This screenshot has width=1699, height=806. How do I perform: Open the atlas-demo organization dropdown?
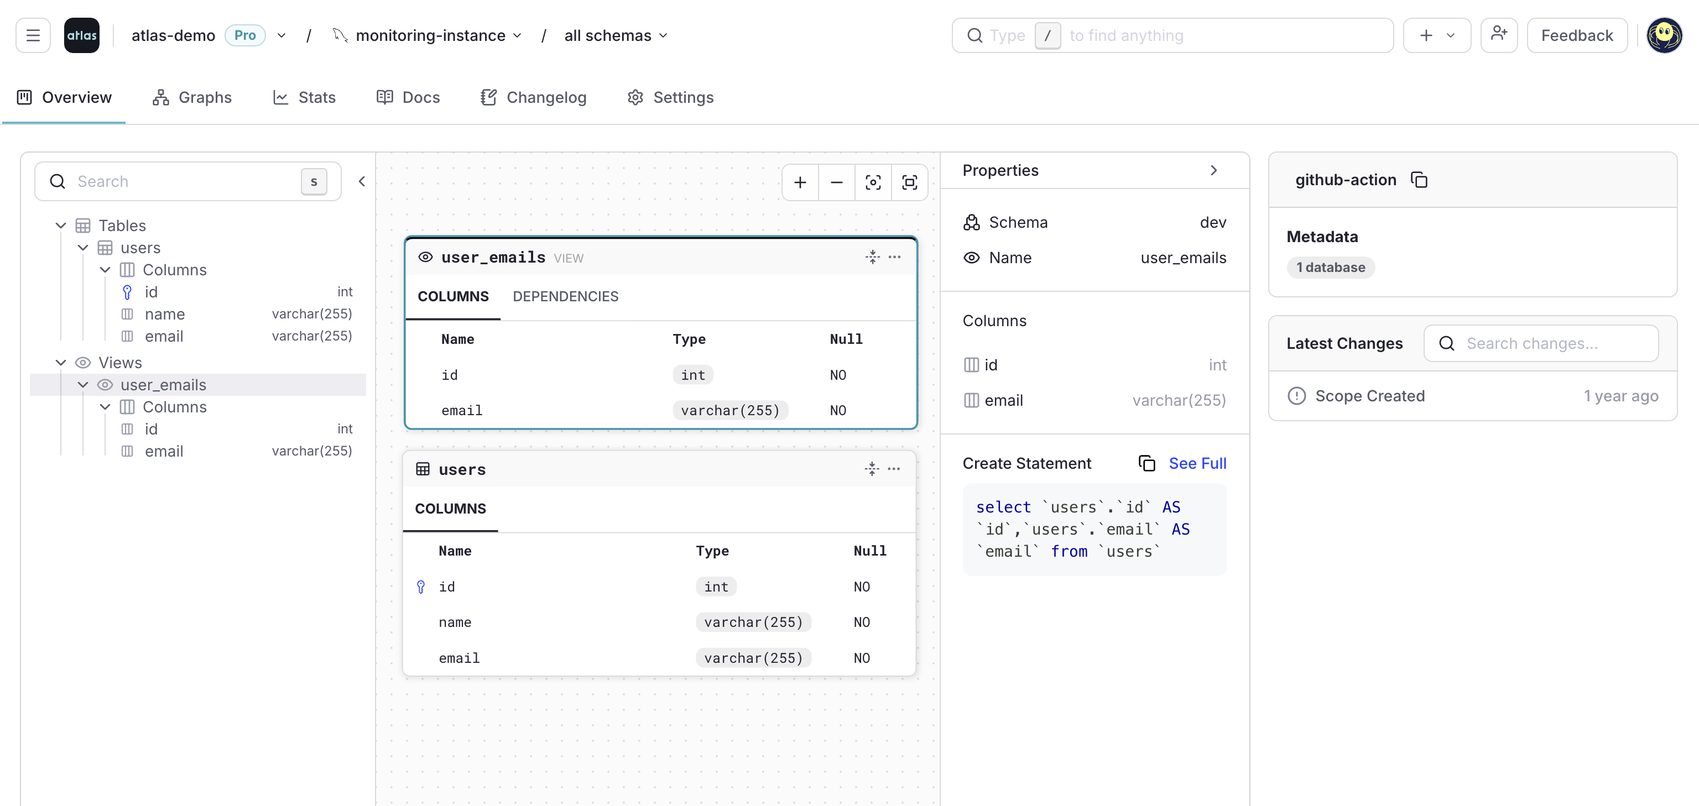pyautogui.click(x=282, y=35)
